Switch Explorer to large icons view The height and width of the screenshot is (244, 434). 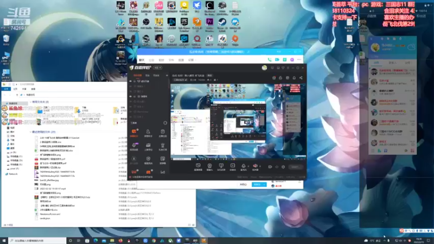pyautogui.click(x=193, y=225)
